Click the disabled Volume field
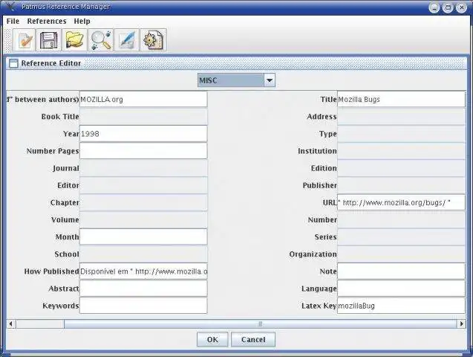The height and width of the screenshot is (357, 473). coord(143,219)
